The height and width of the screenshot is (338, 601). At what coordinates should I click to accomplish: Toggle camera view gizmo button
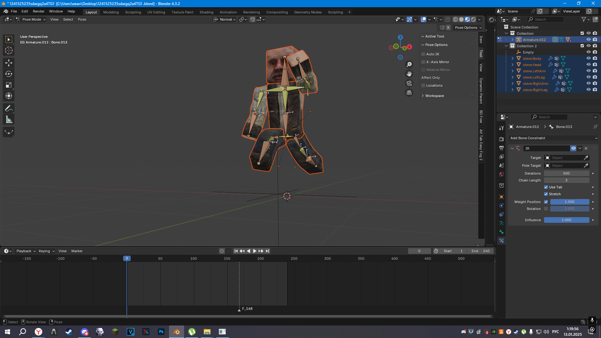[409, 83]
